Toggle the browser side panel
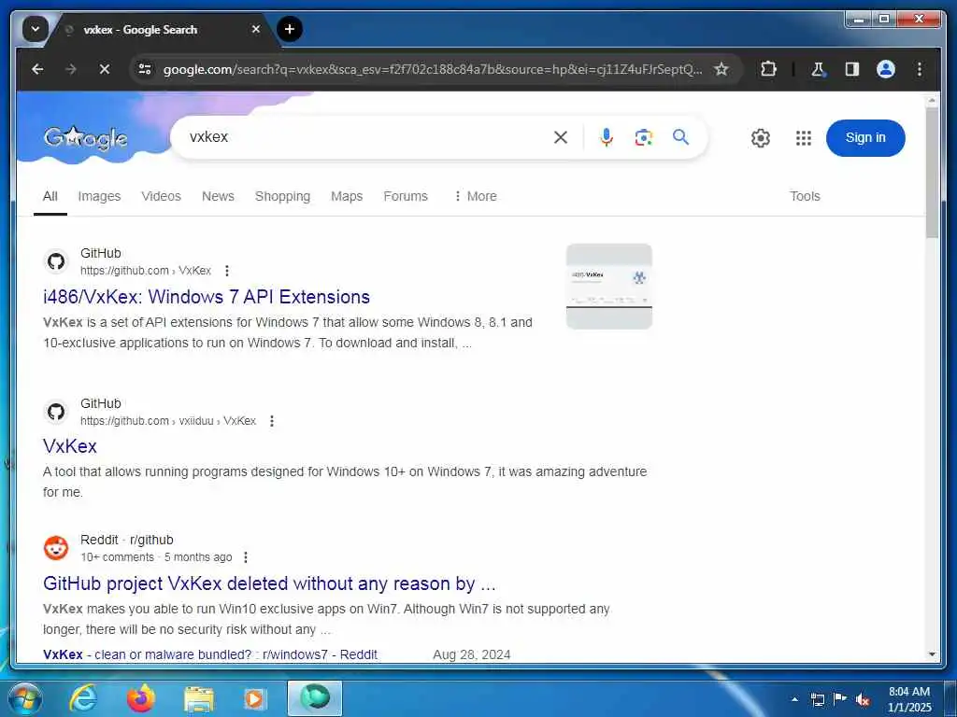 click(x=852, y=69)
